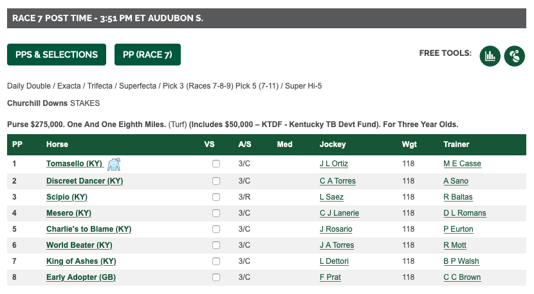Open jockey J L Ortiz profile link
The height and width of the screenshot is (294, 534).
tap(334, 164)
